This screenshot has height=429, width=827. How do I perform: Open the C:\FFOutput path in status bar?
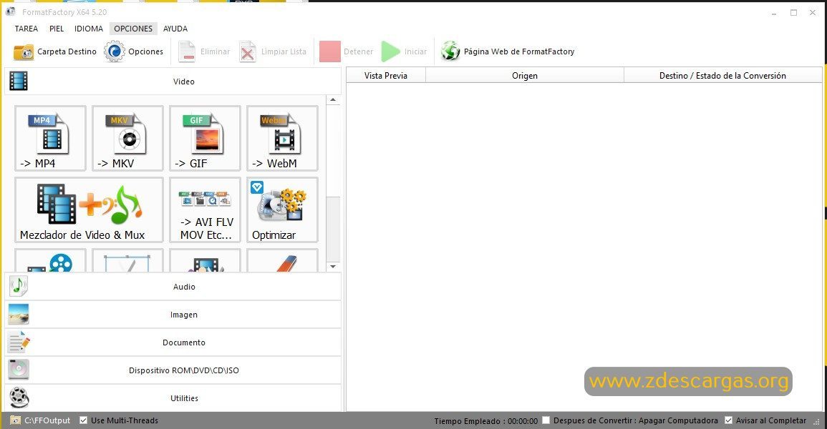47,420
